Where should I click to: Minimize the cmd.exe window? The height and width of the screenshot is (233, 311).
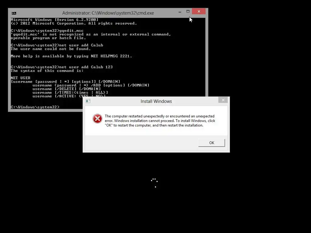coord(180,12)
